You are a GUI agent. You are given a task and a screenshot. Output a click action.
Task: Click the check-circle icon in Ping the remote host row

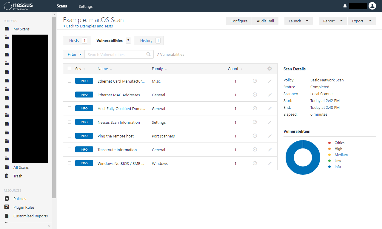pyautogui.click(x=255, y=136)
